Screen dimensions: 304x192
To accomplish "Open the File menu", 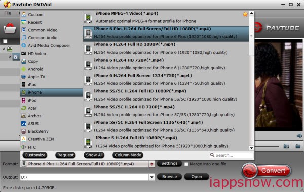I will (8, 13).
